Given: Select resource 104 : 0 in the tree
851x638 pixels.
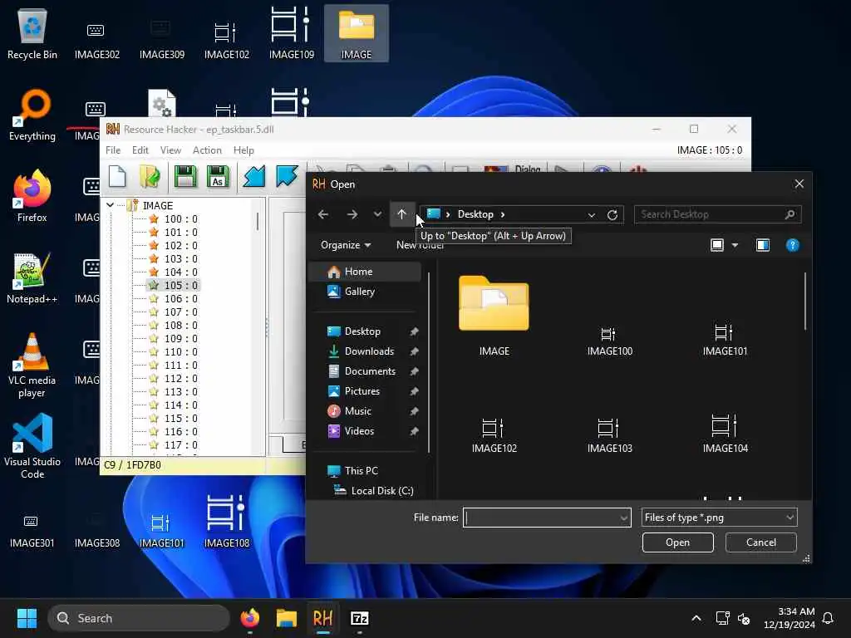Looking at the screenshot, I should pyautogui.click(x=180, y=272).
